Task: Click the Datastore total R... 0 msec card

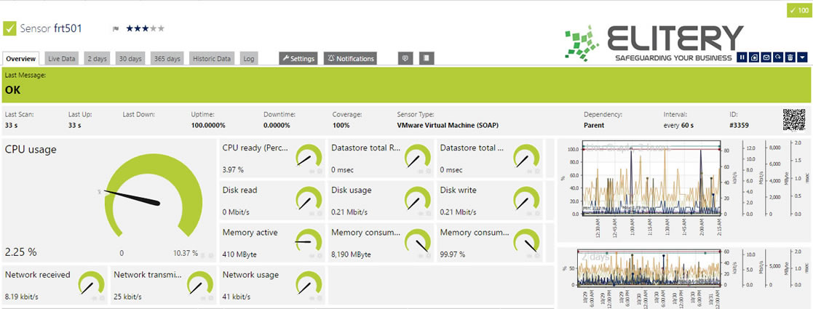Action: (381, 157)
